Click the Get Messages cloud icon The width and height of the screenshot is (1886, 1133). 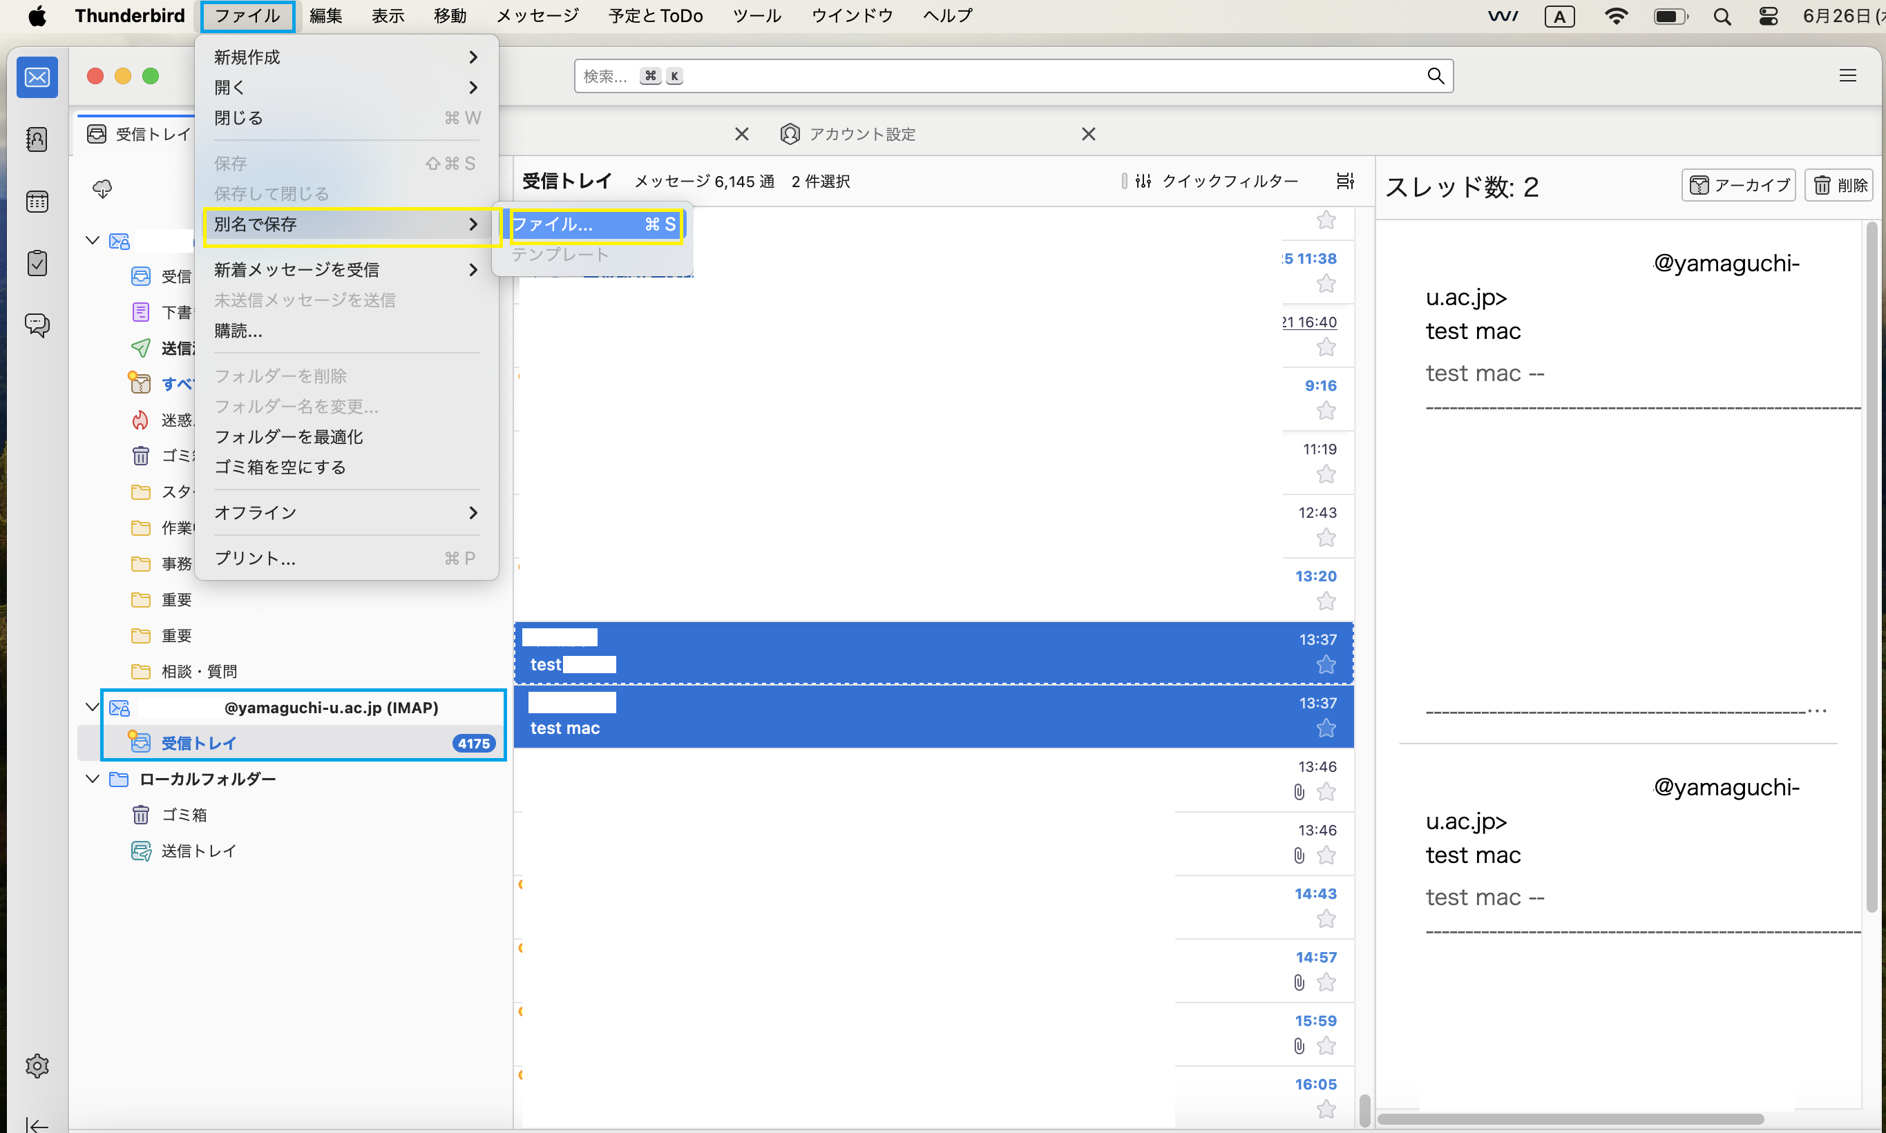click(102, 188)
